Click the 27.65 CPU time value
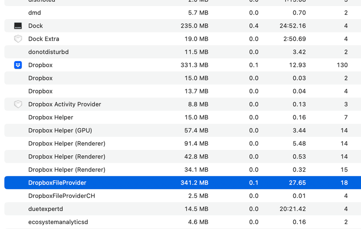 coord(297,182)
